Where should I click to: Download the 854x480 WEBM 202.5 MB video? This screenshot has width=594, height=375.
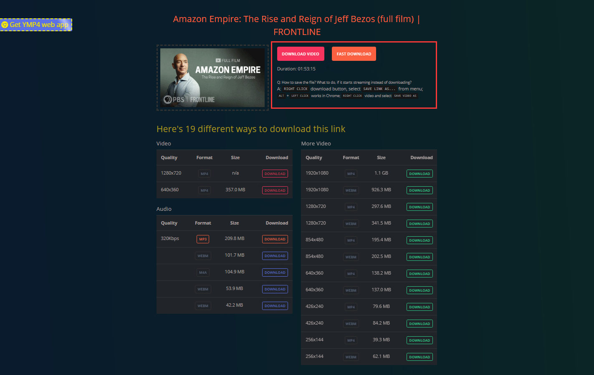pyautogui.click(x=420, y=257)
